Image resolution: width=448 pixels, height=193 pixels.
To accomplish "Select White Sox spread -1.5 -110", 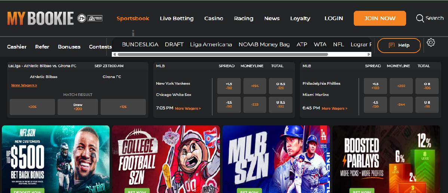I will click(229, 105).
